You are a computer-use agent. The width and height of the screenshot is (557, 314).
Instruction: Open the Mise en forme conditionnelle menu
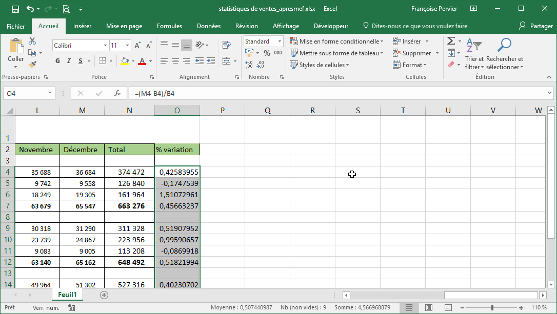coord(336,41)
